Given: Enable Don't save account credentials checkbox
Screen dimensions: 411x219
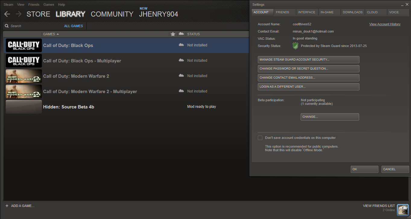Looking at the screenshot, I should [260, 138].
